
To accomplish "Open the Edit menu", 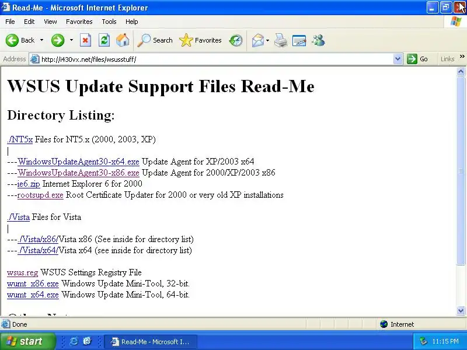I will click(x=29, y=22).
